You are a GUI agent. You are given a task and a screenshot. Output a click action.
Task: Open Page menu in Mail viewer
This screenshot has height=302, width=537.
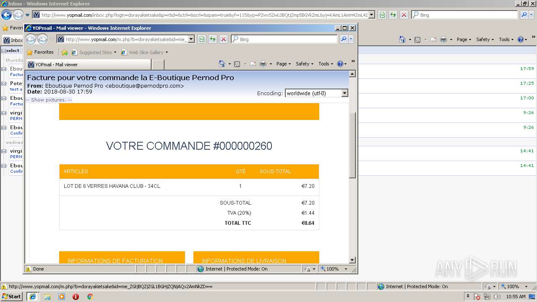point(283,64)
